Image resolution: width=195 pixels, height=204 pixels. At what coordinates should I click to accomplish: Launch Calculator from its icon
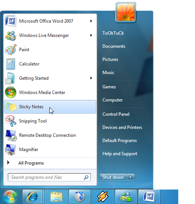click(x=11, y=64)
